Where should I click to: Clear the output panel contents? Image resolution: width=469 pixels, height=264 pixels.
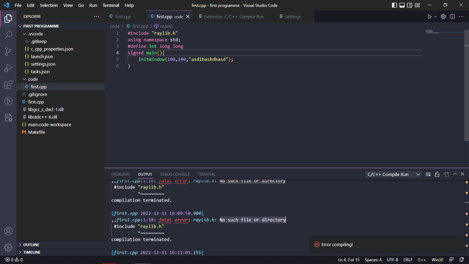coord(428,174)
